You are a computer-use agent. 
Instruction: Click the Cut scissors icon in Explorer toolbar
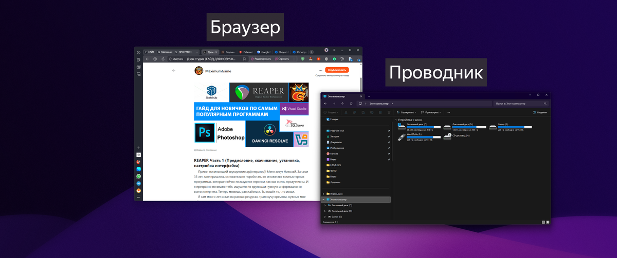point(346,112)
